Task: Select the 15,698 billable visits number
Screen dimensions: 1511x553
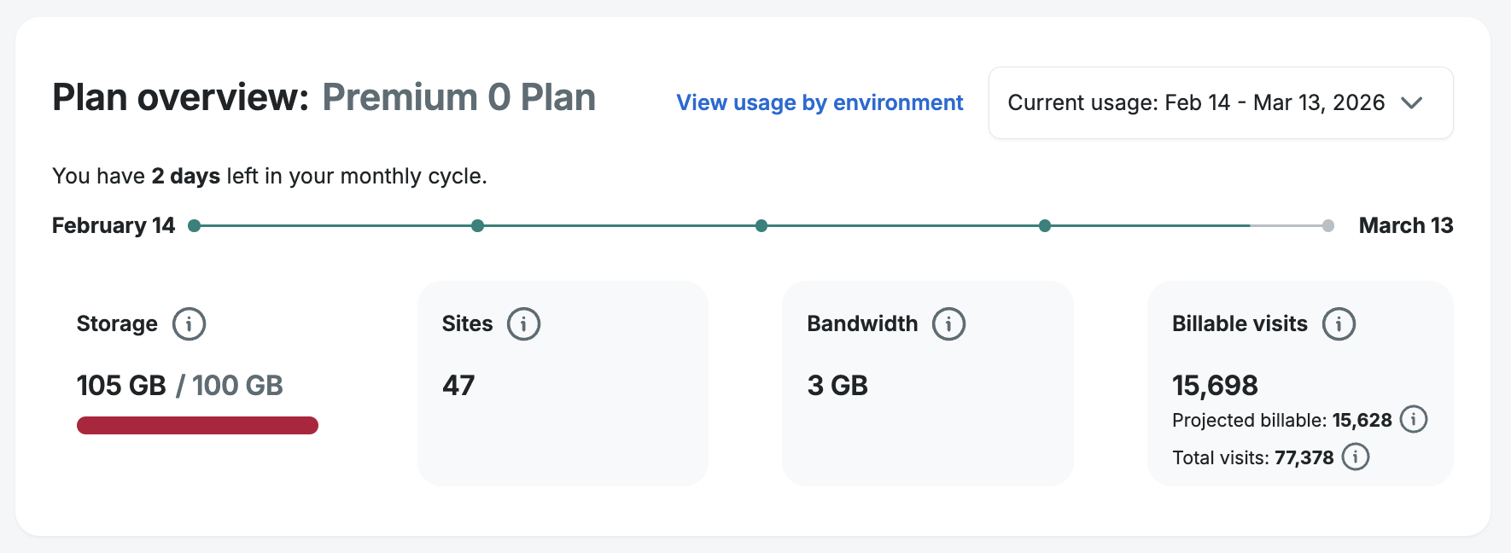Action: pos(1215,386)
